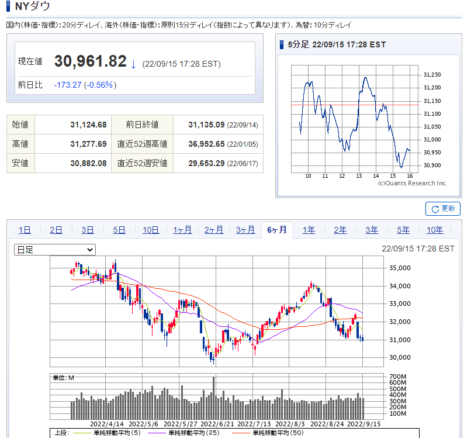Select the 2日 period tab
Viewport: 464px width, 438px height.
click(56, 230)
